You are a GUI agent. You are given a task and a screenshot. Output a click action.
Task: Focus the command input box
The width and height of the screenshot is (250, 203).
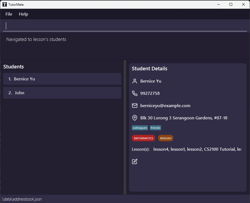point(125,26)
